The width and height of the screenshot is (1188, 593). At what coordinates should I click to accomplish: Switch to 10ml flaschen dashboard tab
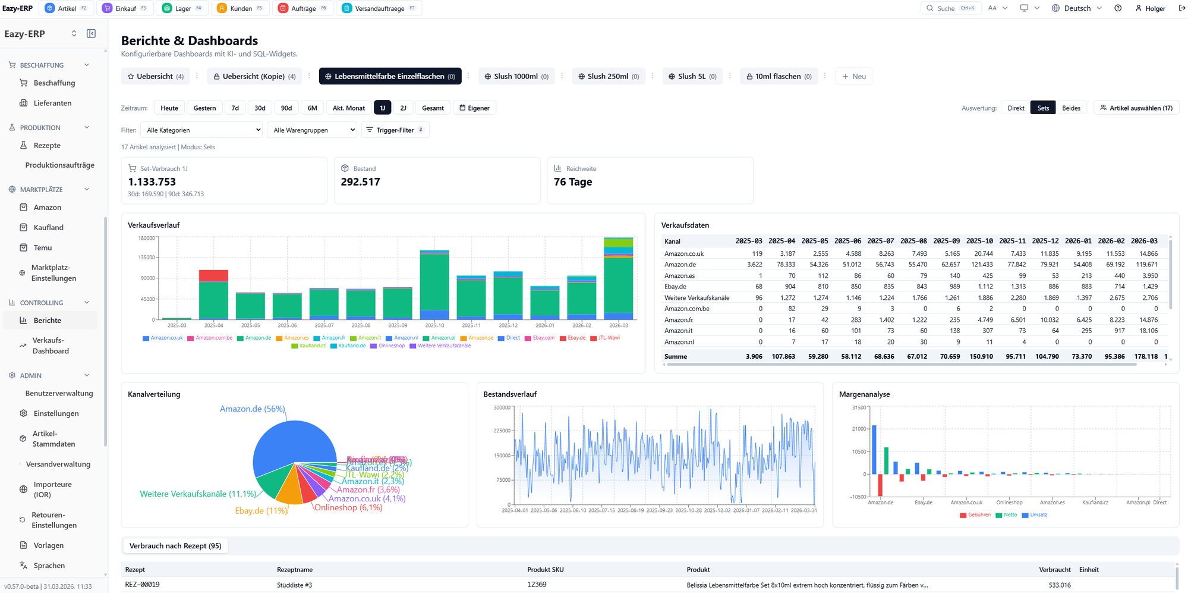(779, 76)
